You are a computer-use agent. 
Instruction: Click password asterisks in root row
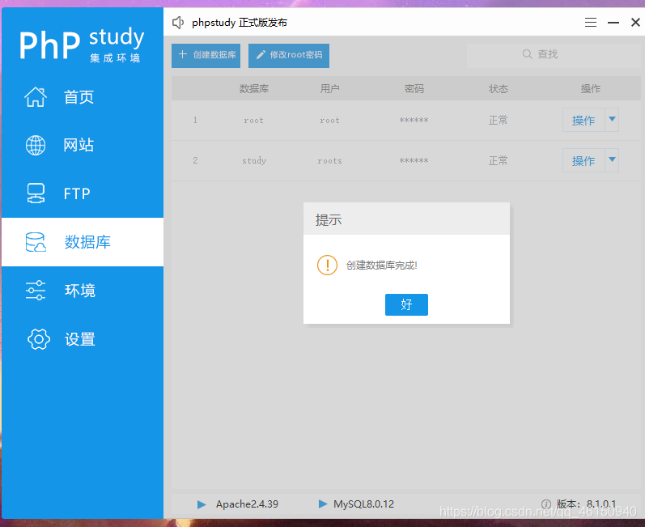coord(414,120)
